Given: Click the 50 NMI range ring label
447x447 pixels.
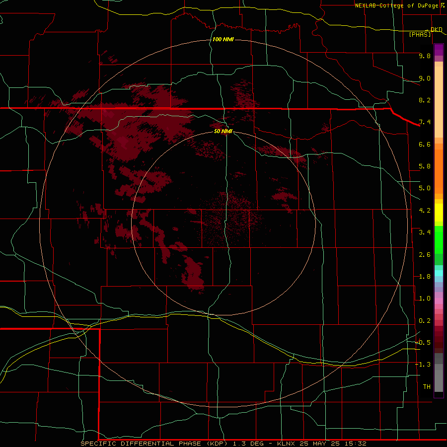Looking at the screenshot, I should (x=223, y=131).
